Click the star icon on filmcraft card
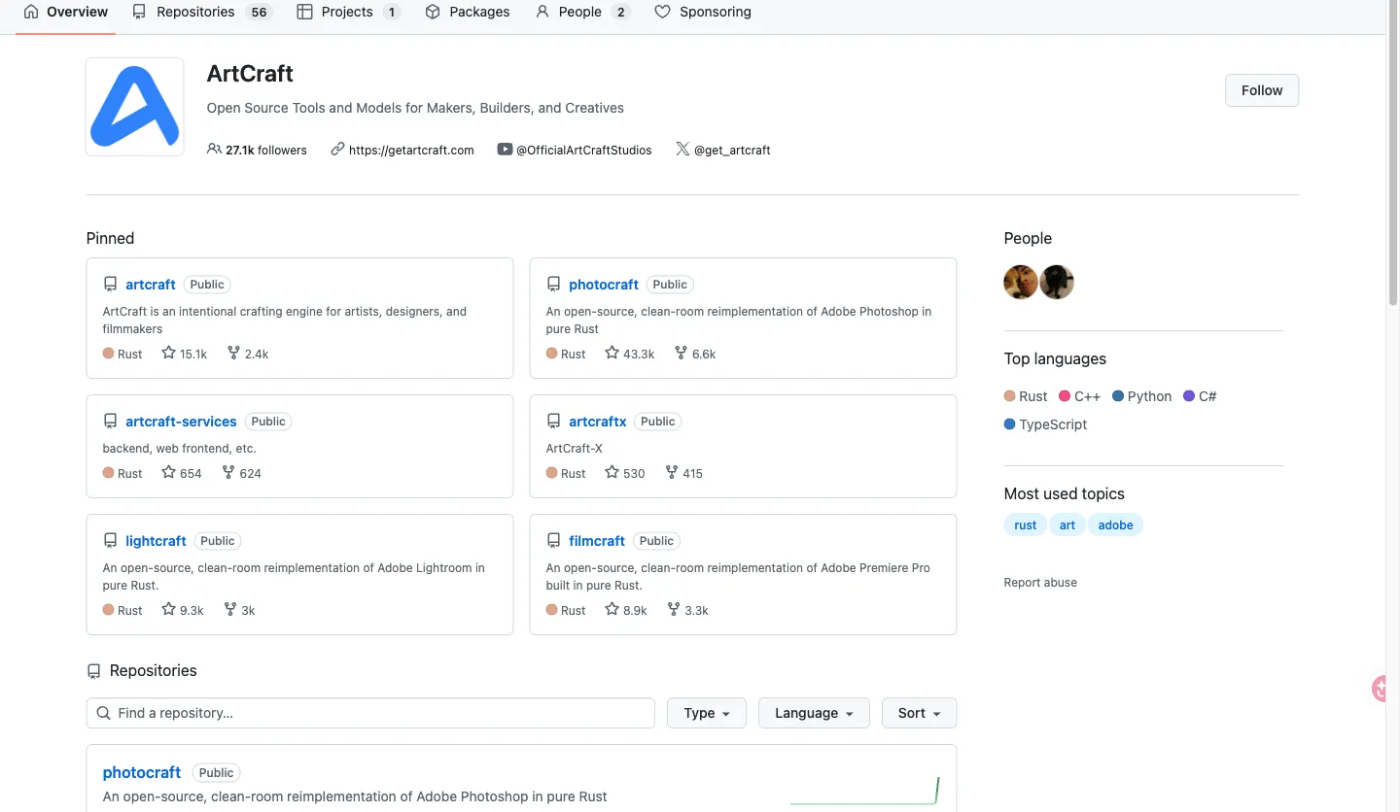This screenshot has height=812, width=1400. 612,610
